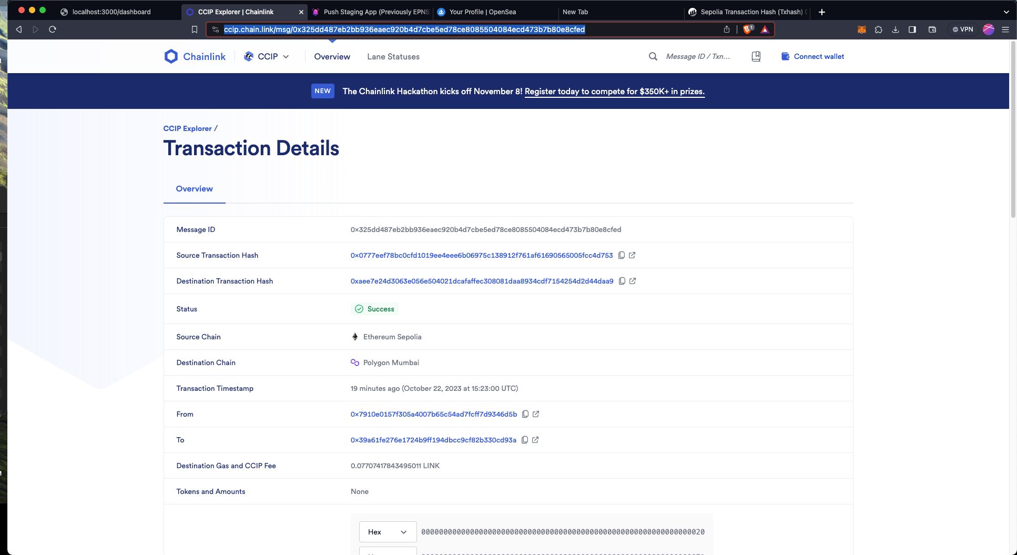This screenshot has width=1017, height=555.
Task: Click the search magnifier icon
Action: (653, 56)
